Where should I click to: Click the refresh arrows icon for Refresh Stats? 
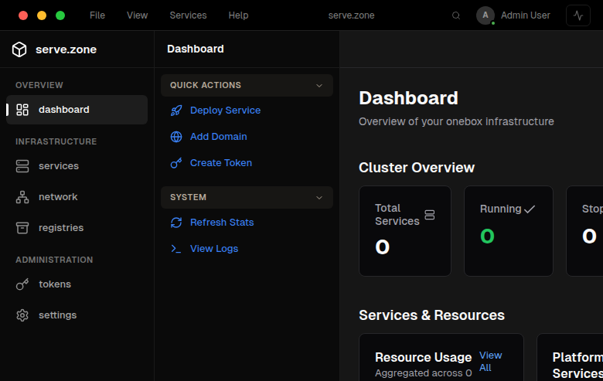tap(176, 223)
